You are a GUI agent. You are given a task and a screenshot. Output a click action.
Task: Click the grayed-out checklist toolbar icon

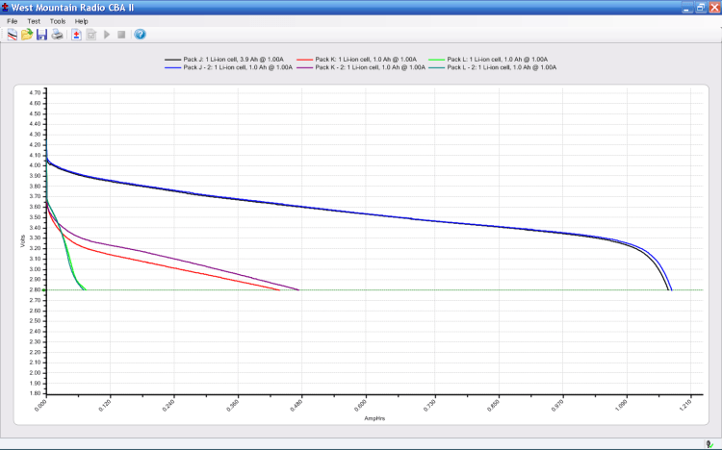[91, 35]
